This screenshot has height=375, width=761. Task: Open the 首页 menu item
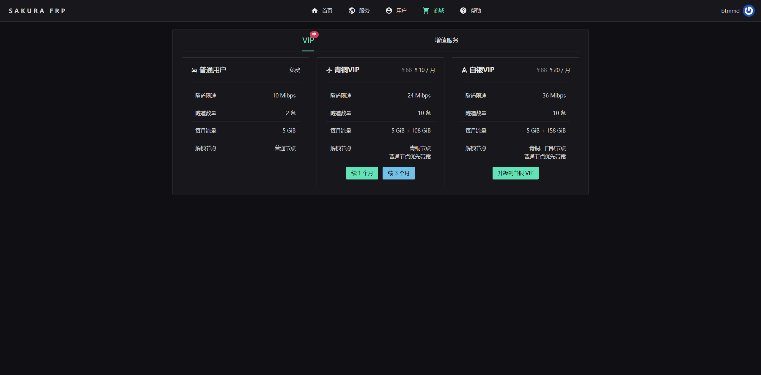point(327,11)
